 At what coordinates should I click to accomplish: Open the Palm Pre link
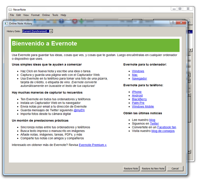pyautogui.click(x=138, y=103)
